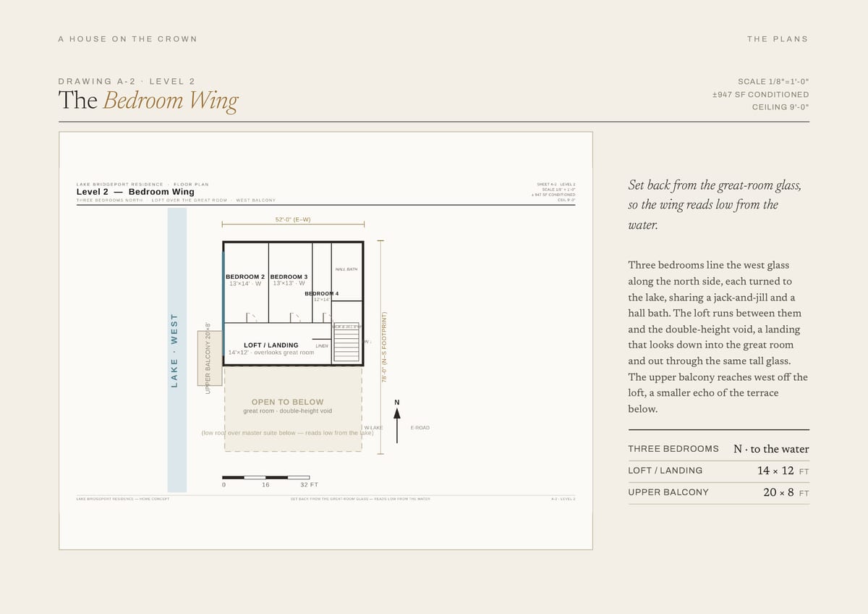The height and width of the screenshot is (614, 868).
Task: Click the Bedroom 3 door swing symbol
Action: (x=295, y=317)
